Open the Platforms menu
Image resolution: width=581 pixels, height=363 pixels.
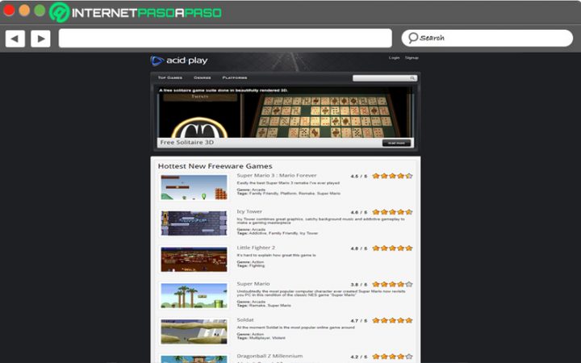pos(235,77)
